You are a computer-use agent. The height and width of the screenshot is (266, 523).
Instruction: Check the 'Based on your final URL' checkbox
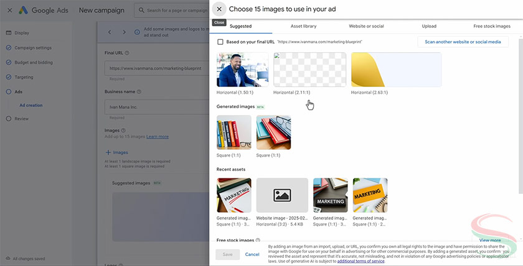pyautogui.click(x=220, y=42)
